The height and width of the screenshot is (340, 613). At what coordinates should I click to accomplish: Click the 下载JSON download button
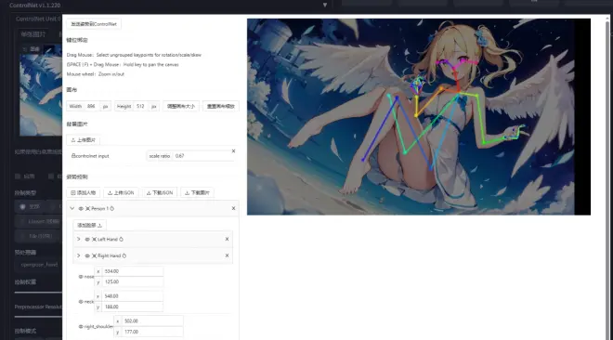[160, 192]
